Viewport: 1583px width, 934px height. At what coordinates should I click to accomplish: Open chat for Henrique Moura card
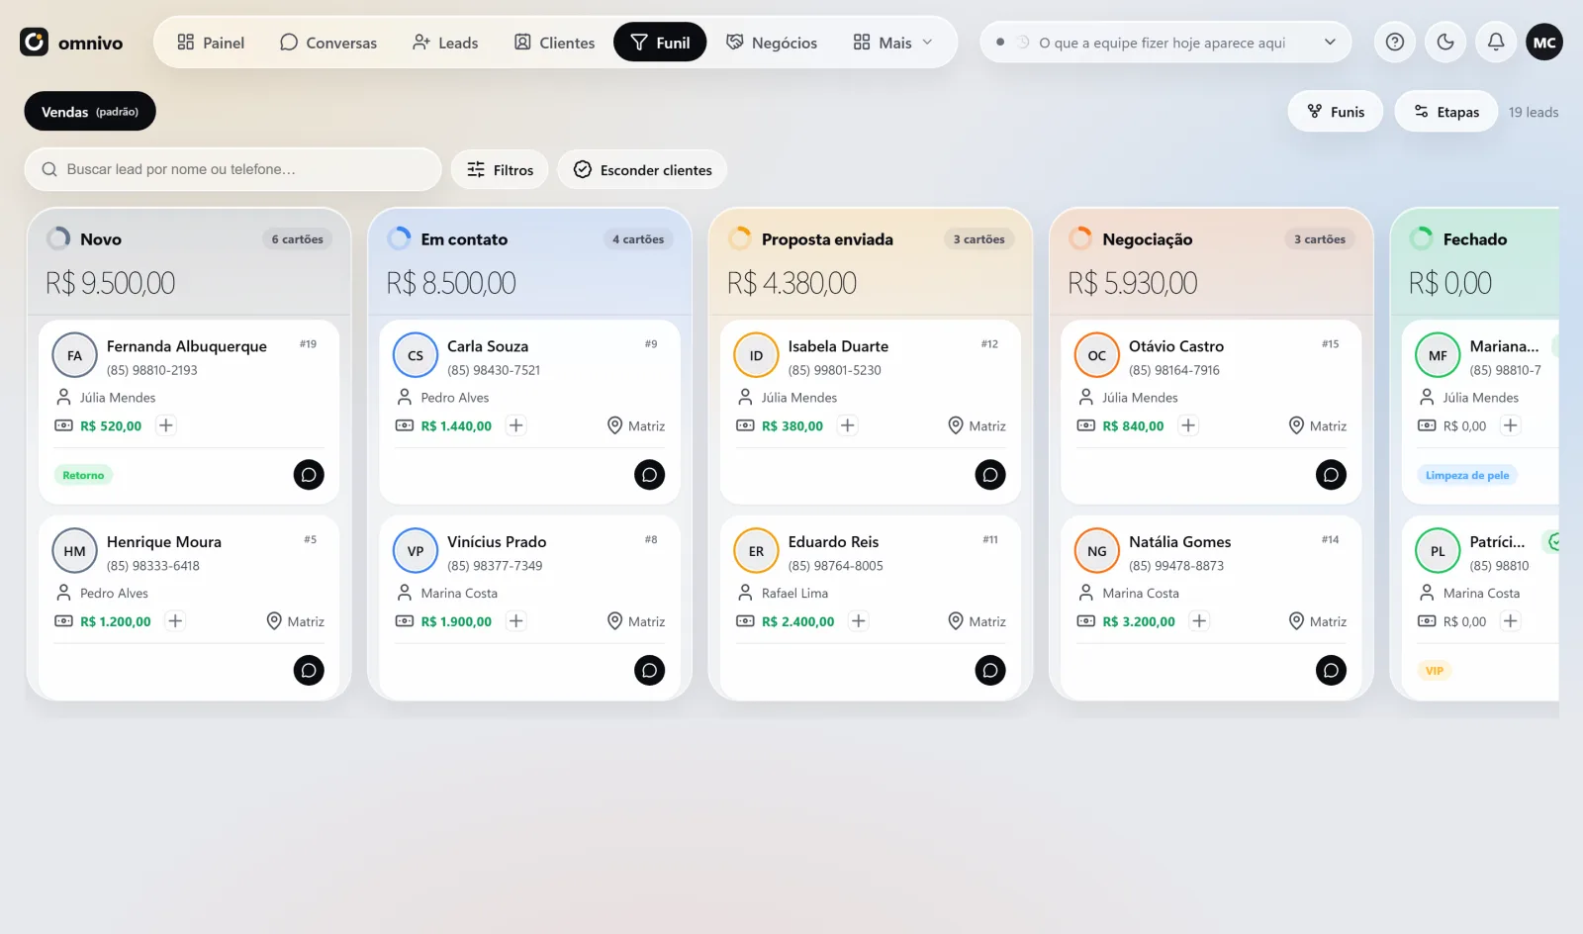tap(309, 671)
